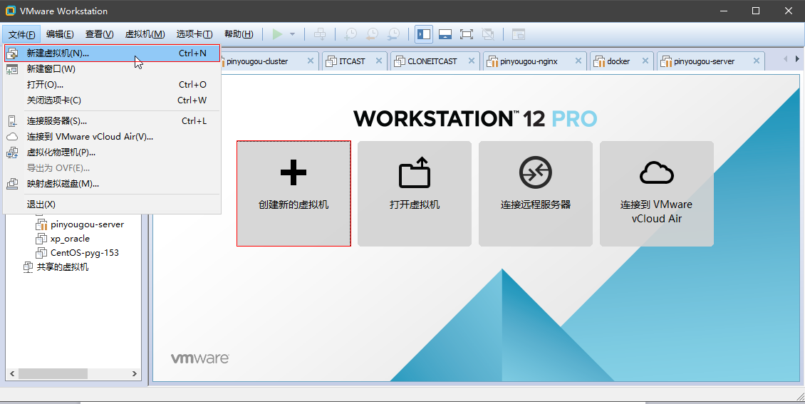Click the library scrollbar right arrow
Viewport: 805px width, 404px height.
(x=134, y=373)
